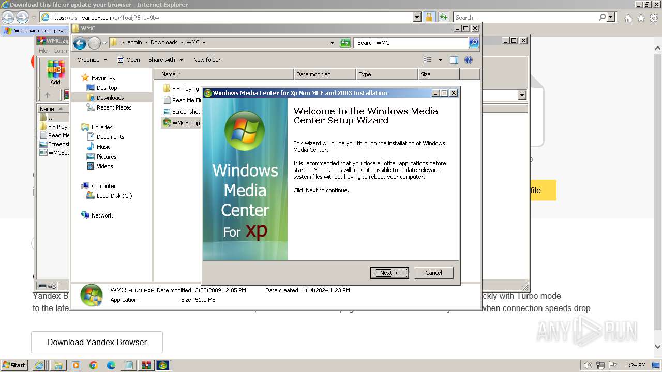Expand the address bar history dropdown in Explorer
Viewport: 662px width, 372px height.
(332, 43)
